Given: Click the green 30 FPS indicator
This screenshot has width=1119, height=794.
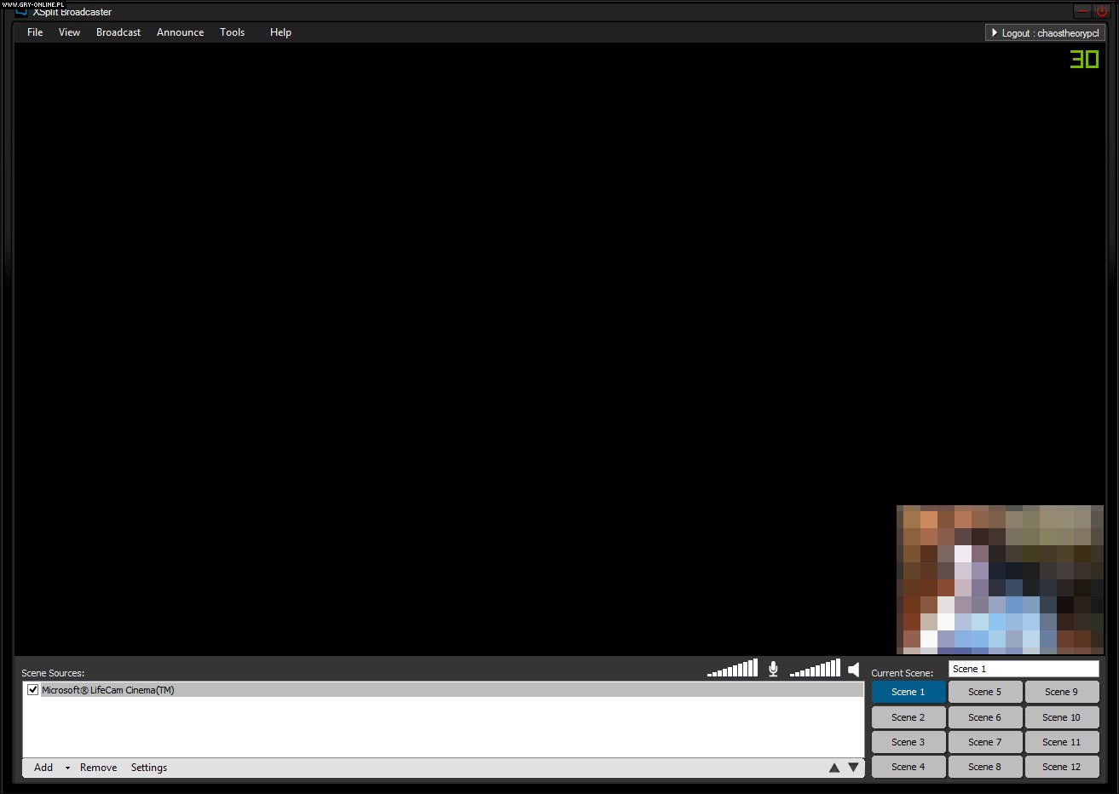Looking at the screenshot, I should (1084, 59).
